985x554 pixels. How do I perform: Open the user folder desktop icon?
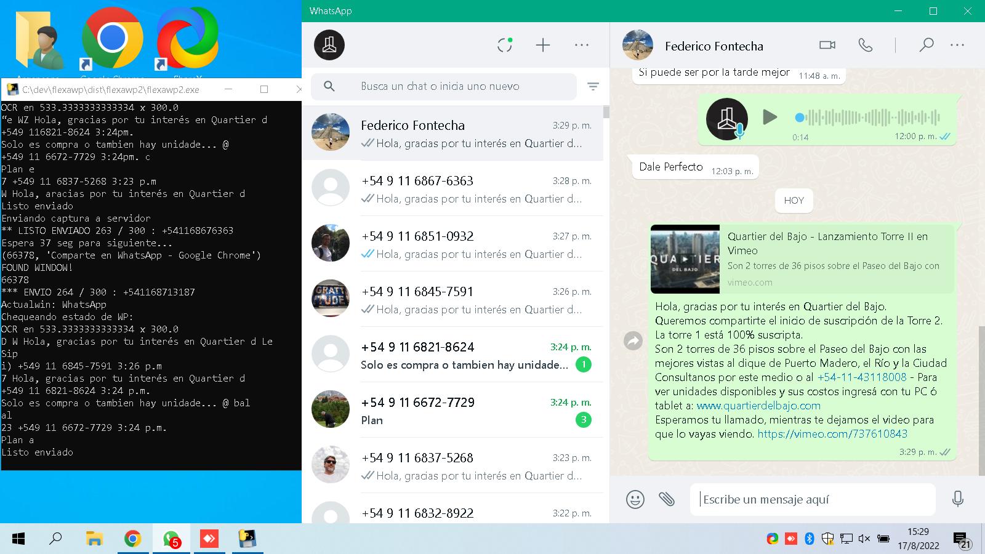coord(41,40)
